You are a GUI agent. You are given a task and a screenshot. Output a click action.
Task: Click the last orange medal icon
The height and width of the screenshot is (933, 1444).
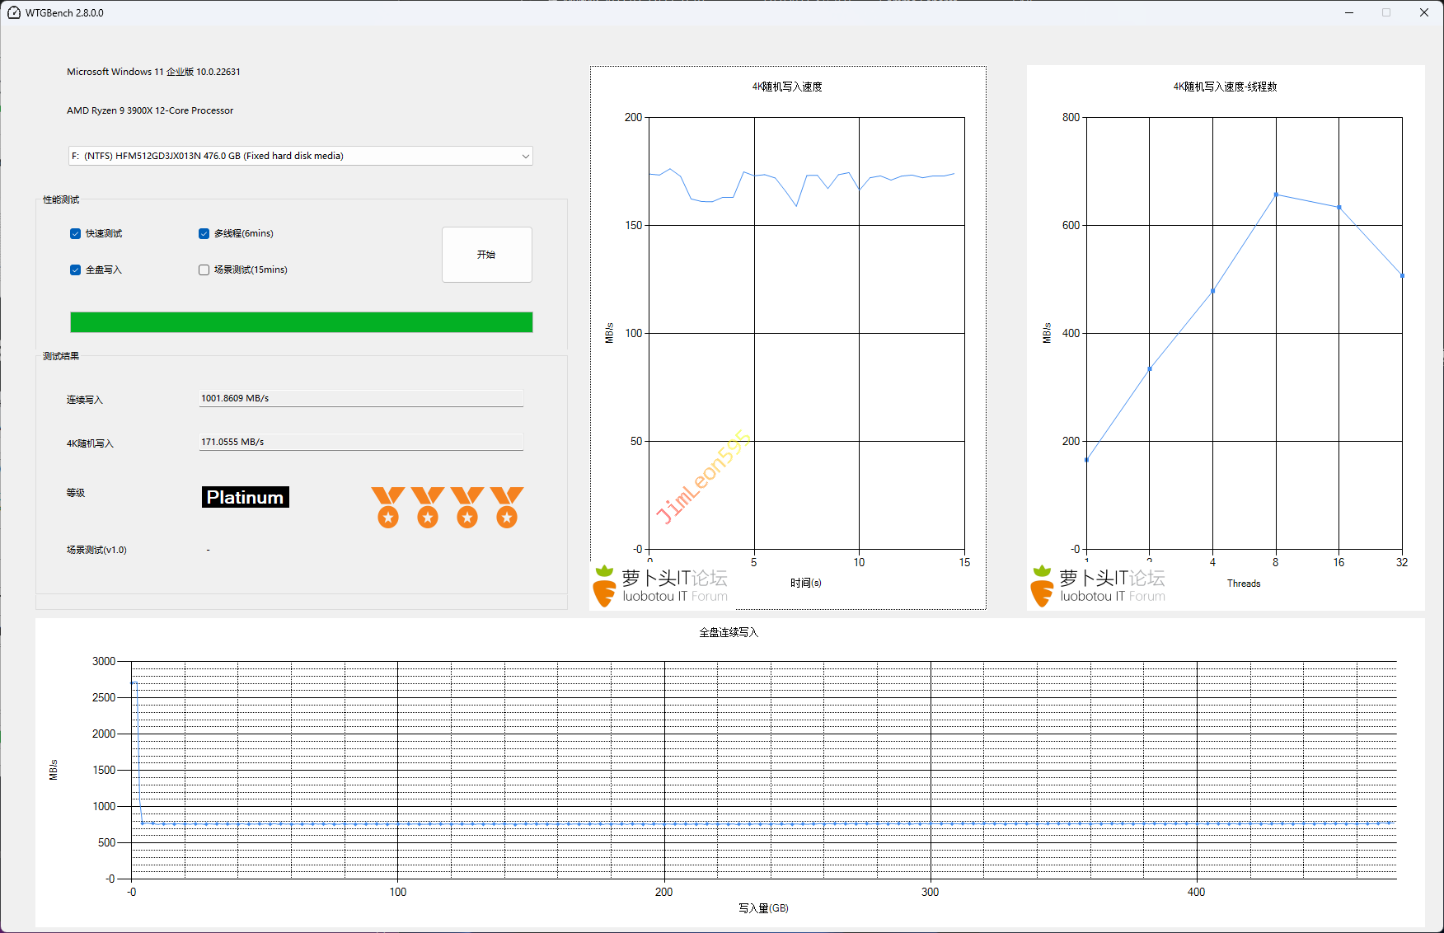tap(507, 507)
